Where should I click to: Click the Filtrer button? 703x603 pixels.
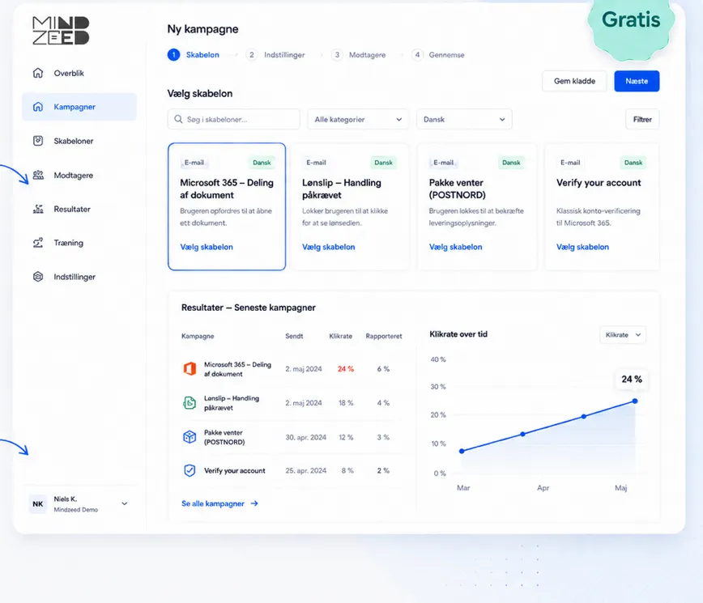point(642,119)
